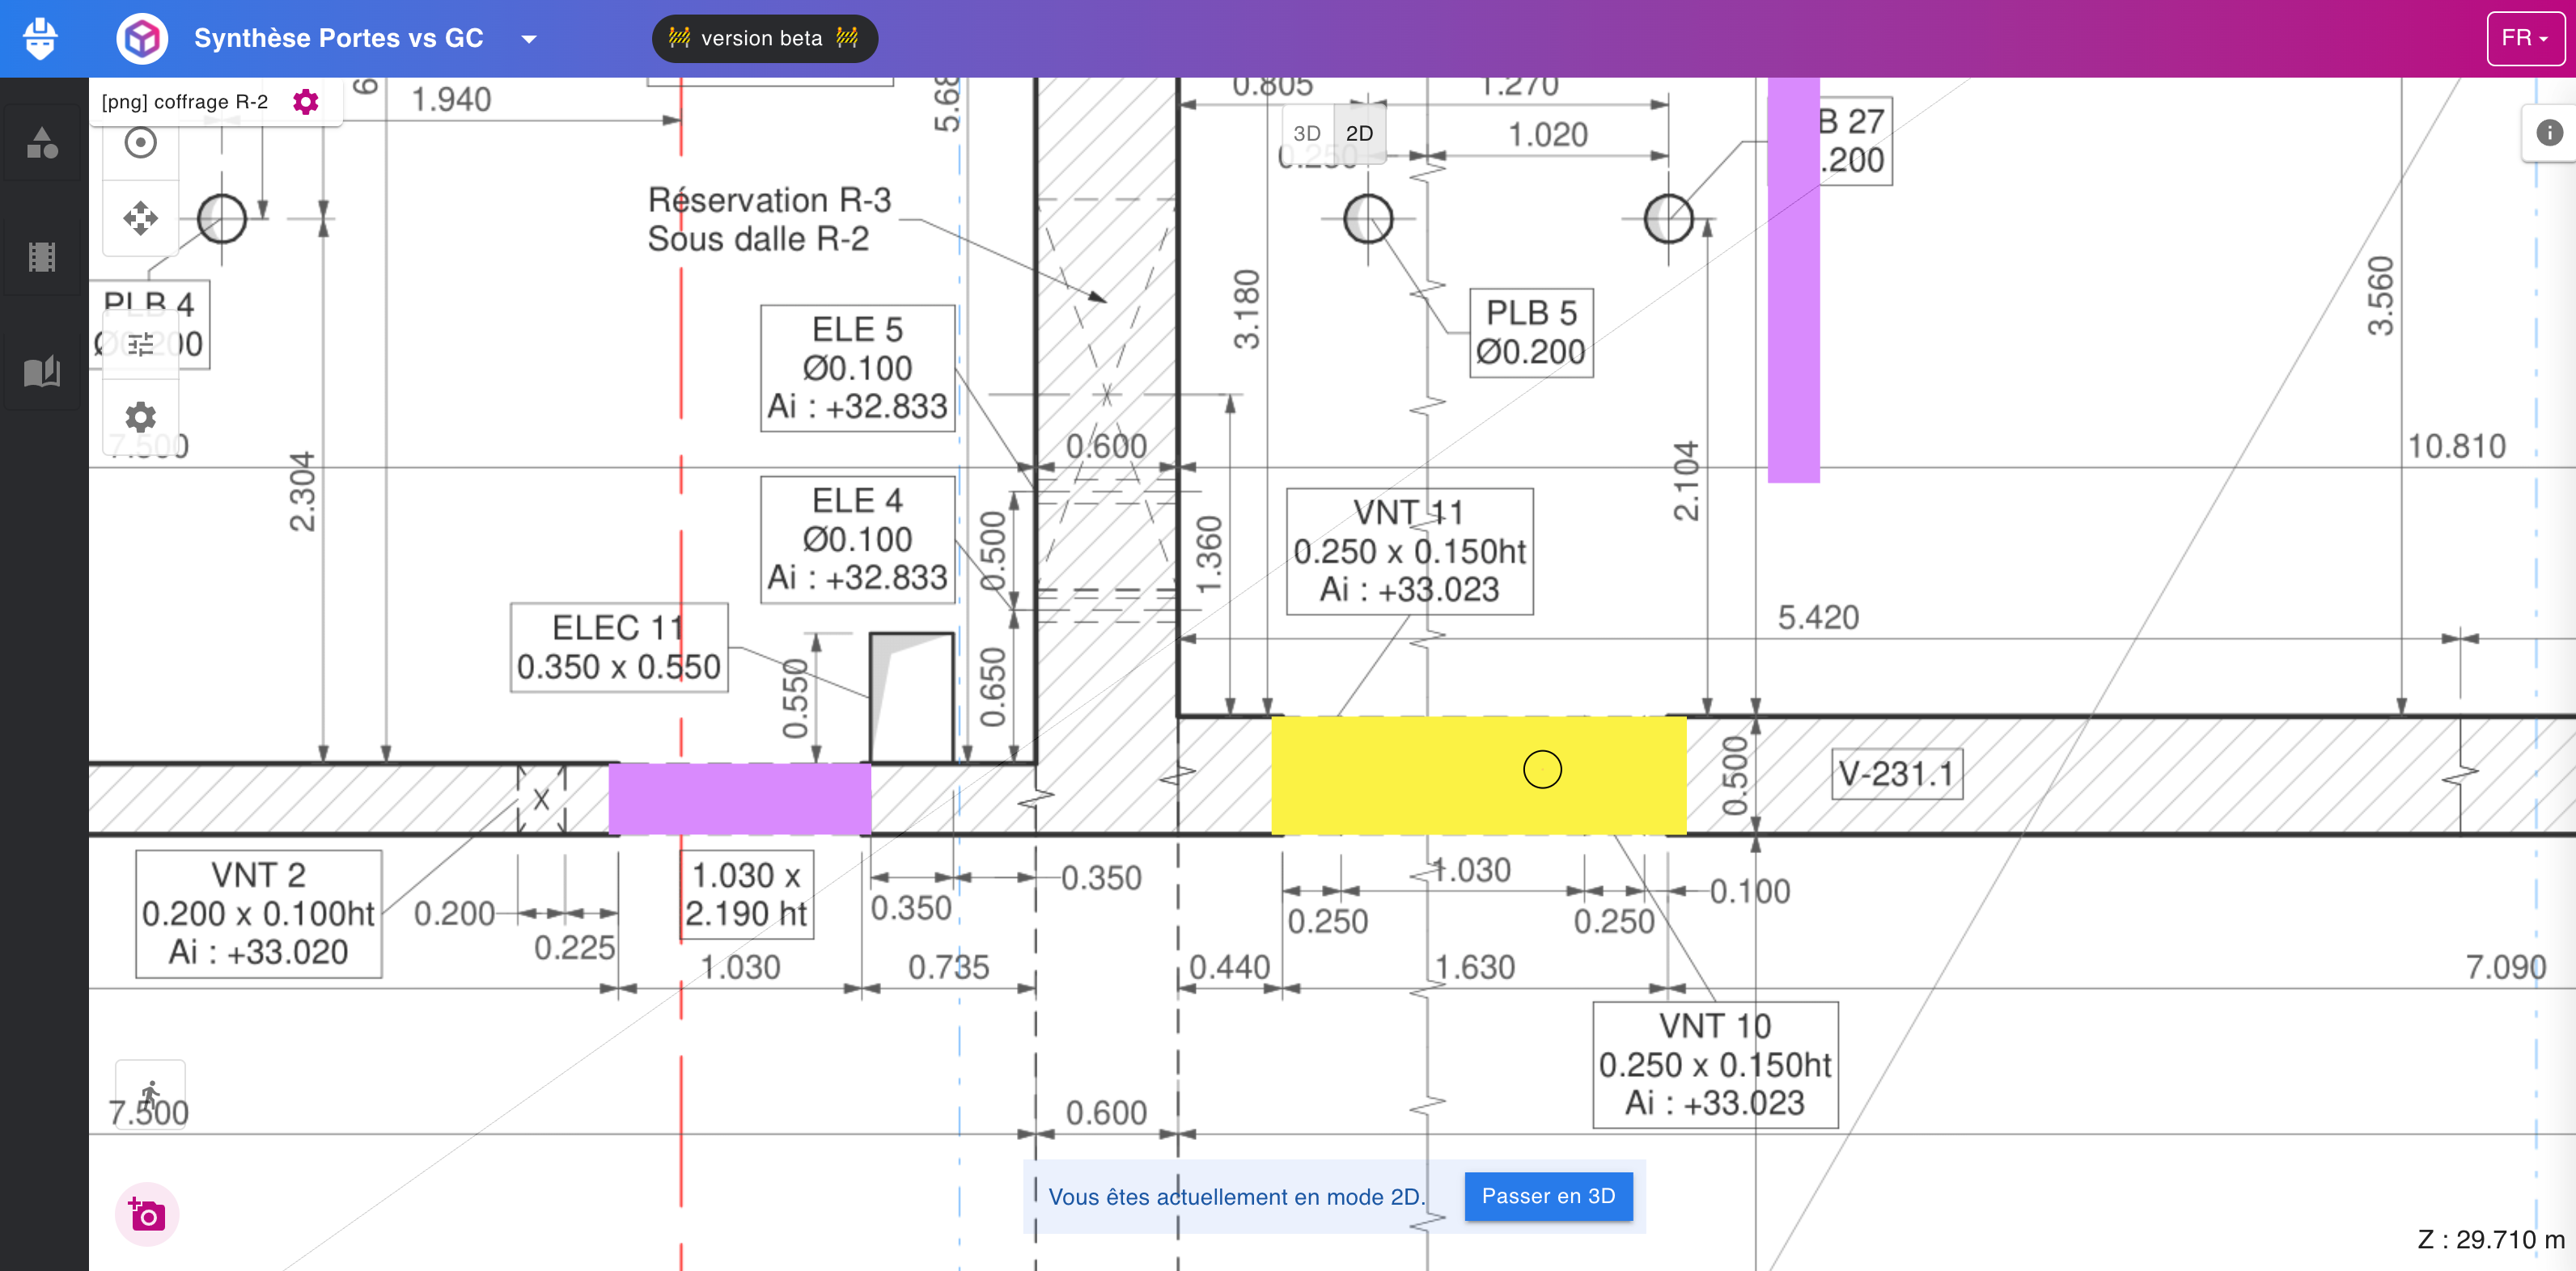Open the book-and-chart icon in the sidebar

(x=42, y=372)
